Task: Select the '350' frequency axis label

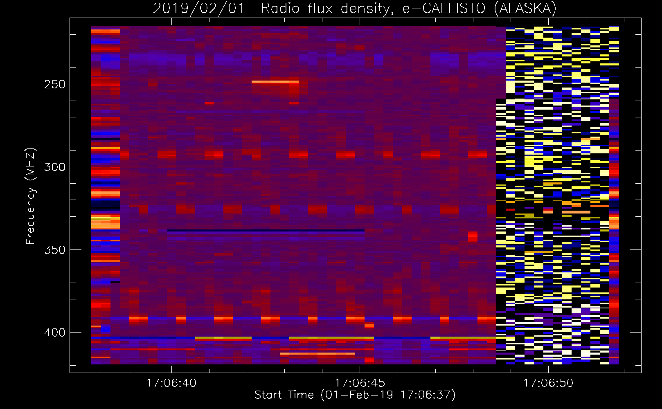Action: (54, 249)
